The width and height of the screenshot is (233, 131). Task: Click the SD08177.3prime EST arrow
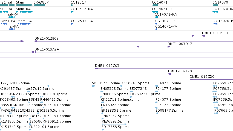click(x=157, y=113)
